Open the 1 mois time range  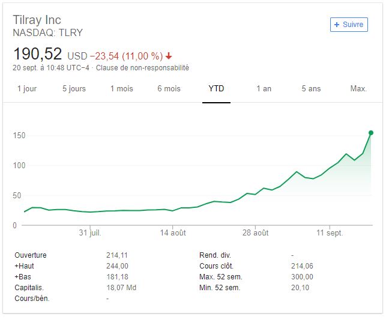tap(121, 88)
